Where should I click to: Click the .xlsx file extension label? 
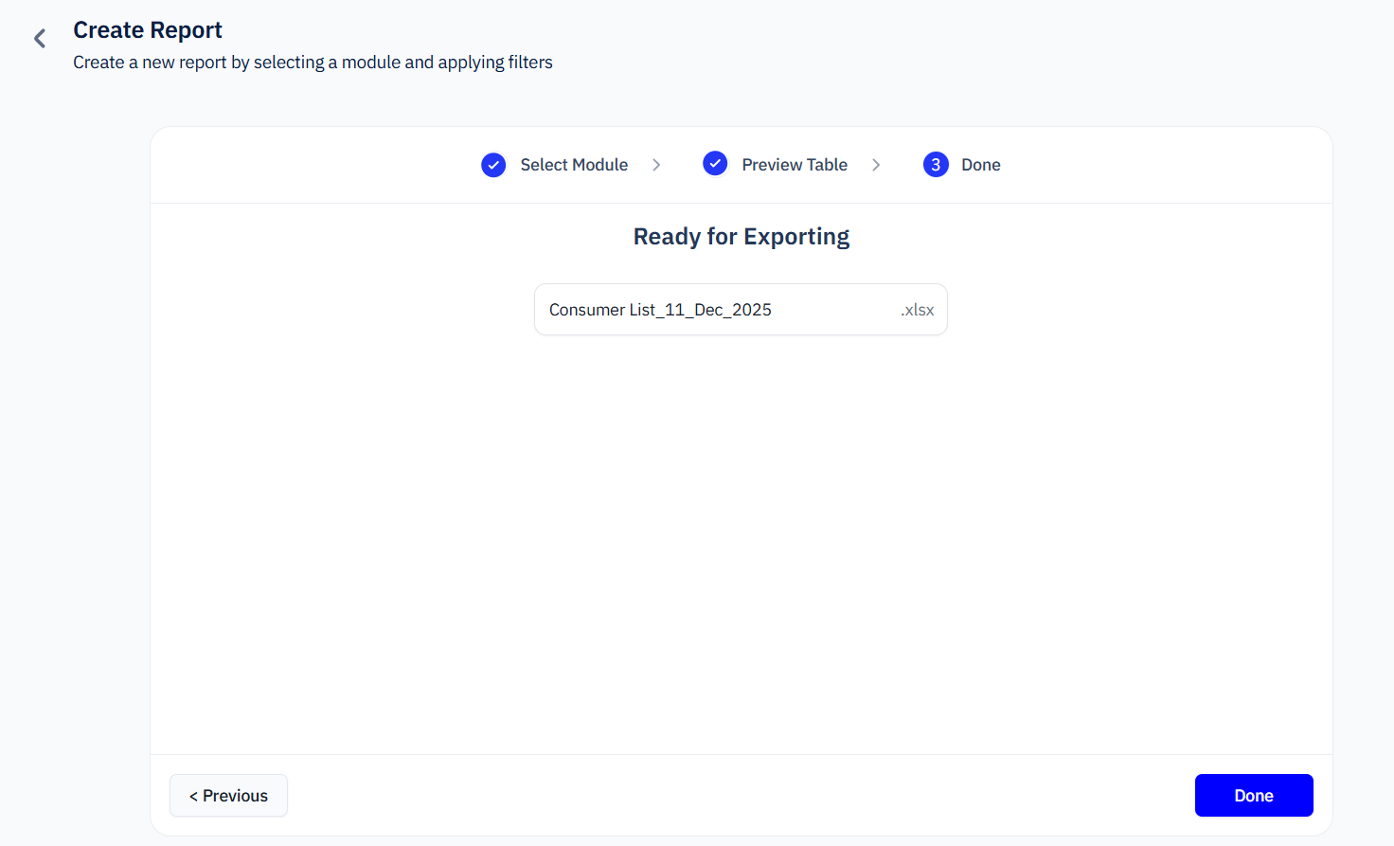[x=917, y=310]
